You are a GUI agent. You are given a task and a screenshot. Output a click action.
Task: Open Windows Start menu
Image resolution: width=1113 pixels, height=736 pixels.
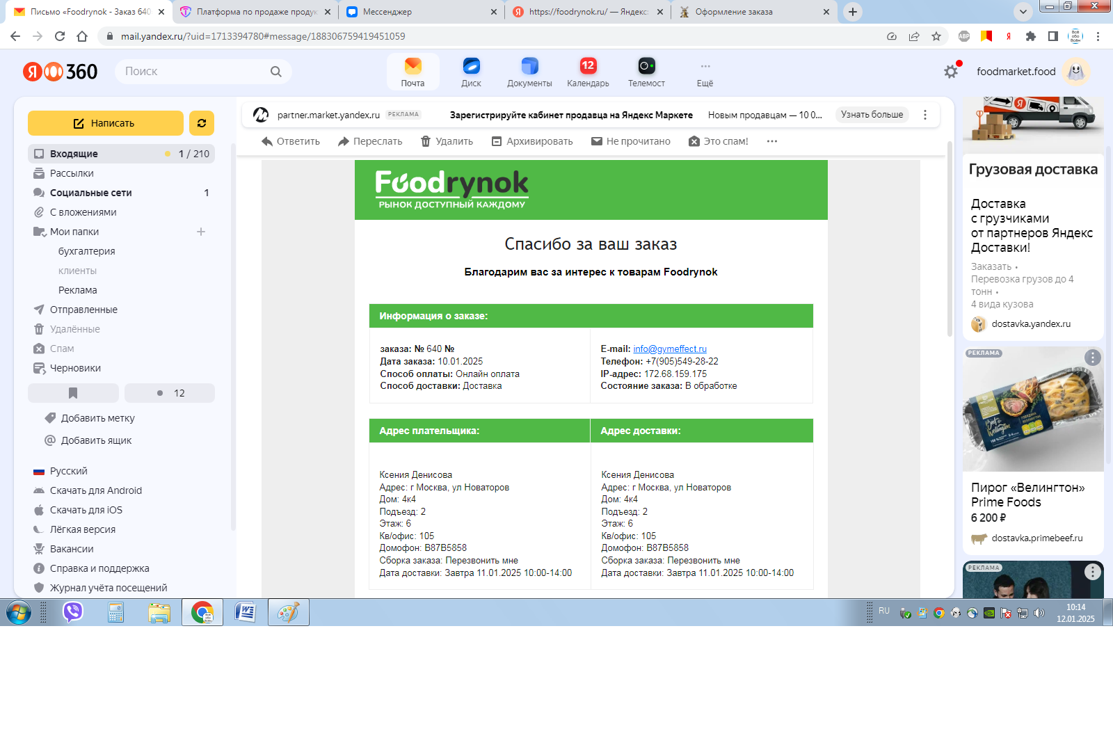19,612
